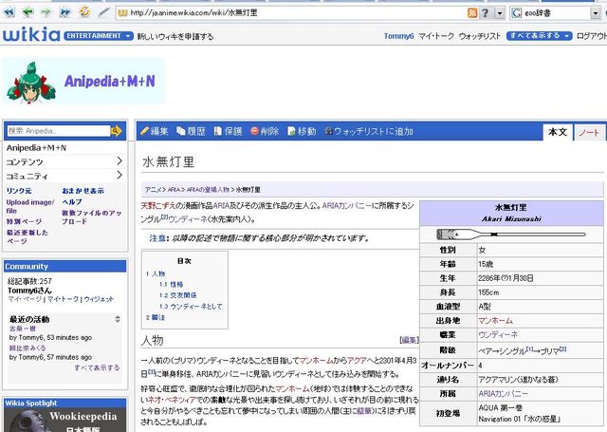Image resolution: width=607 pixels, height=432 pixels.
Task: Jump to 1.1 性格 in table of contents
Action: tap(171, 285)
